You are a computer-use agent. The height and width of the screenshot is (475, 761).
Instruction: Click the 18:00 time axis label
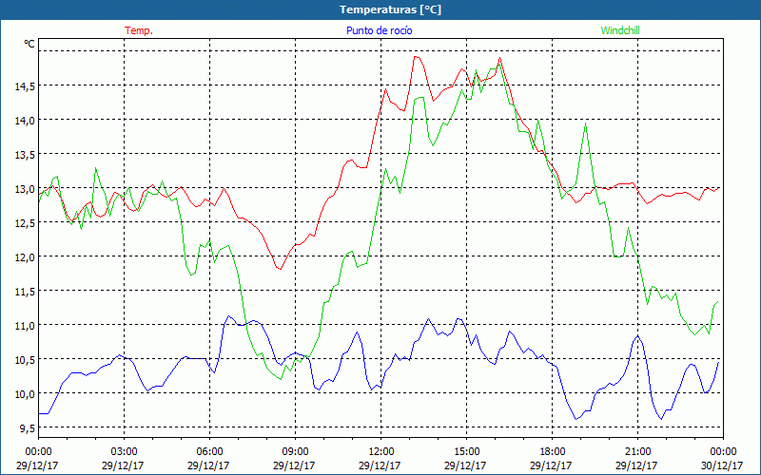tap(552, 452)
